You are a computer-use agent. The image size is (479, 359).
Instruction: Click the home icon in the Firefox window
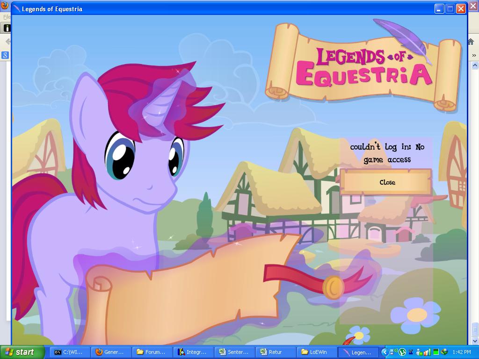click(x=471, y=42)
